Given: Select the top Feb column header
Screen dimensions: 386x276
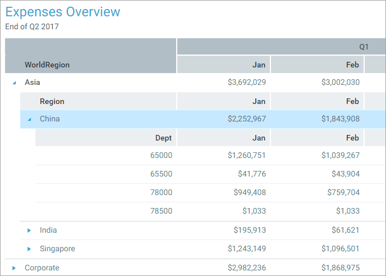Looking at the screenshot, I should click(352, 65).
